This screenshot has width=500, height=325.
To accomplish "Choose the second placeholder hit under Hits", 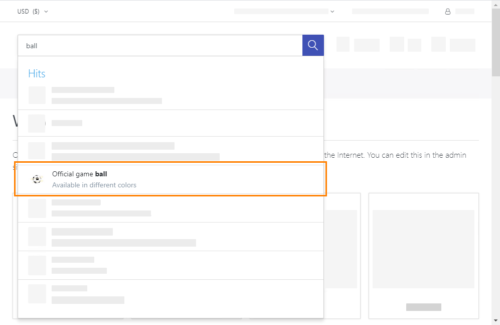I will tap(171, 123).
